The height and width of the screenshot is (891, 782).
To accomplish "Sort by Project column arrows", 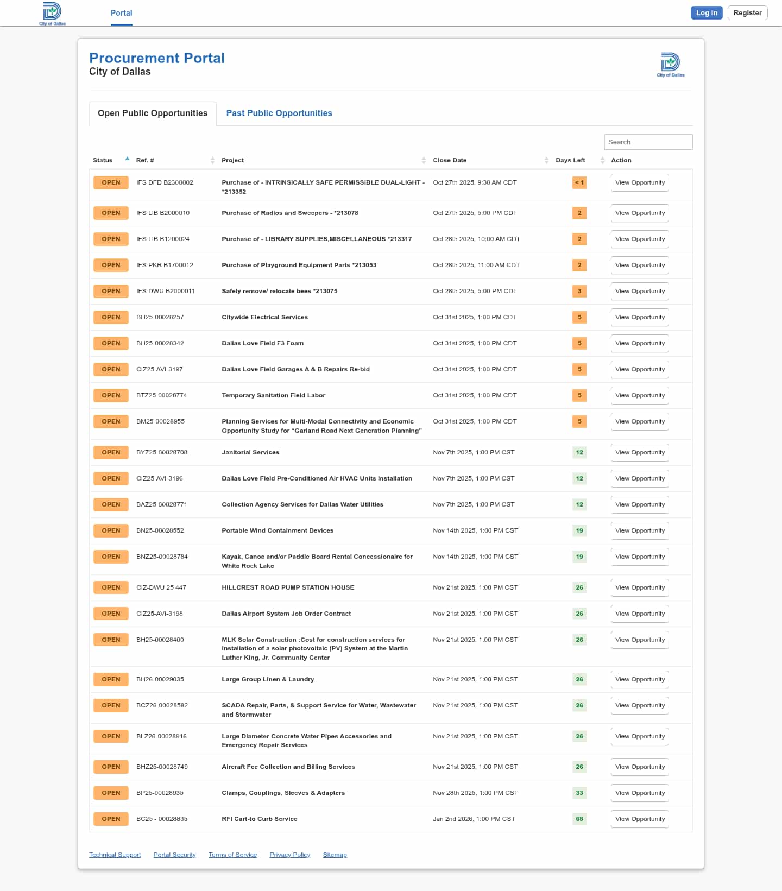I will tap(424, 160).
